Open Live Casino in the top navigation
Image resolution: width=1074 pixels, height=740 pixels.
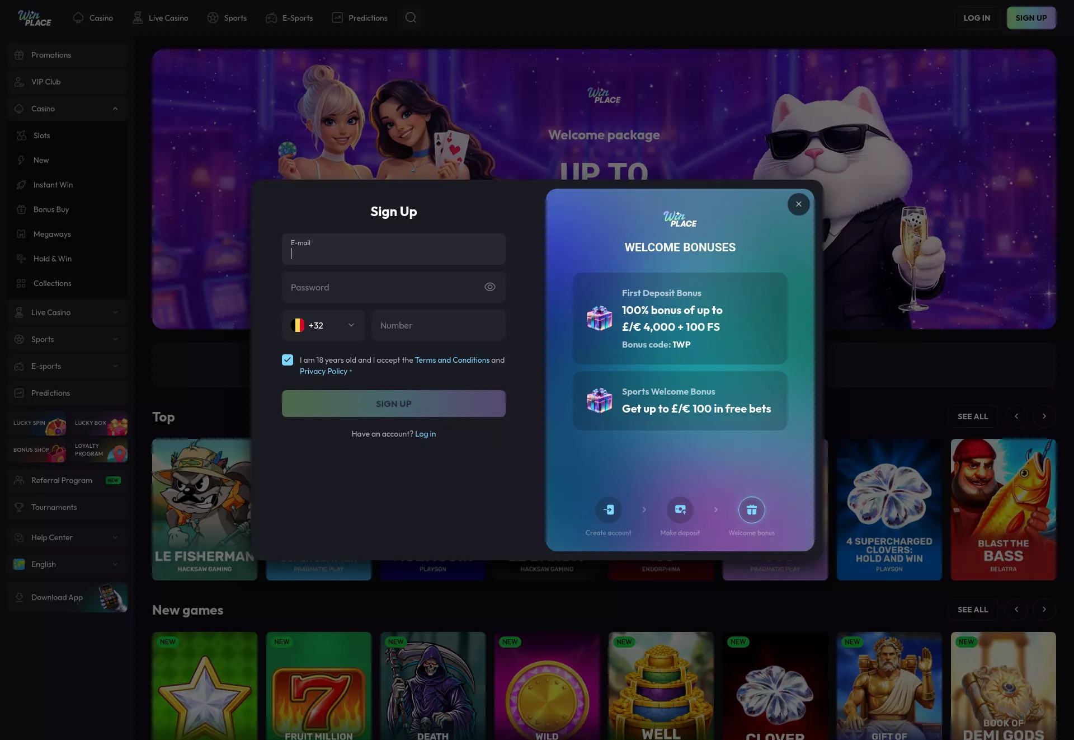(160, 18)
